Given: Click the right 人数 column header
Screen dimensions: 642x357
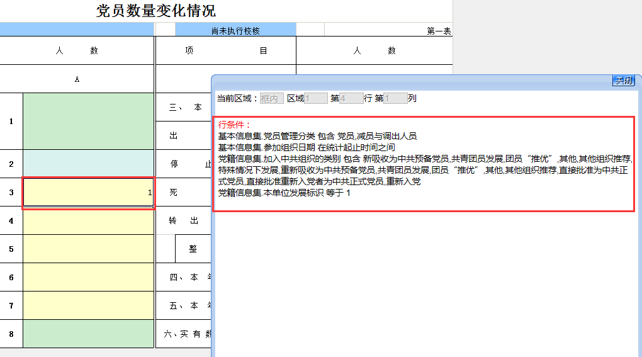Looking at the screenshot, I should pos(374,50).
